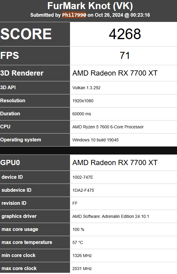Image resolution: width=177 pixels, height=274 pixels.
Task: Click the FurMark Knot (VK) title
Action: [x=90, y=6]
